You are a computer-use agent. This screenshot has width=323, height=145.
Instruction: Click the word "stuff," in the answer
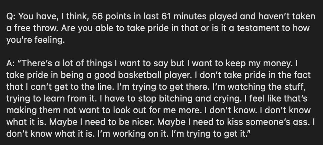(295, 87)
